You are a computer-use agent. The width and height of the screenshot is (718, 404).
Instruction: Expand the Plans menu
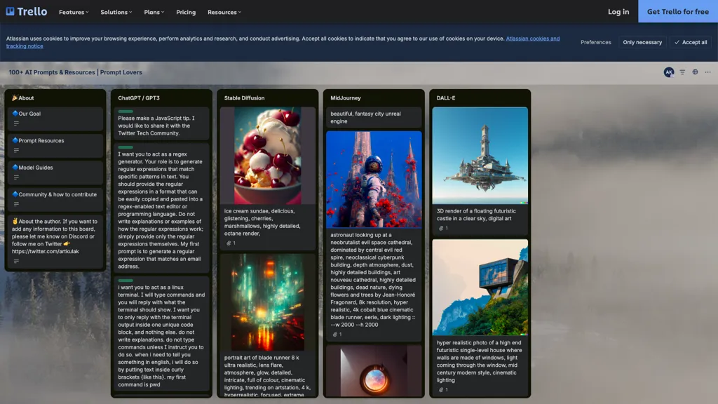pos(154,12)
